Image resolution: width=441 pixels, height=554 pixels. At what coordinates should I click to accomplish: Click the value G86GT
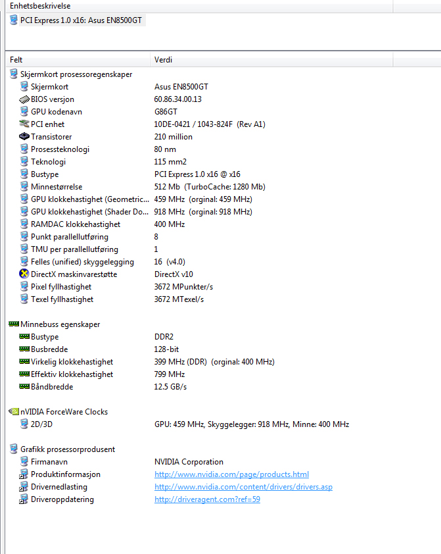(166, 112)
